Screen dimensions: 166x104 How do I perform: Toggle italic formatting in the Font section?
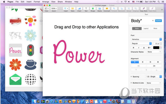pyautogui.click(x=139, y=47)
